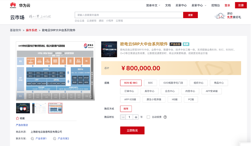Click the purchase duration number field
The width and height of the screenshot is (251, 146).
pyautogui.click(x=129, y=117)
